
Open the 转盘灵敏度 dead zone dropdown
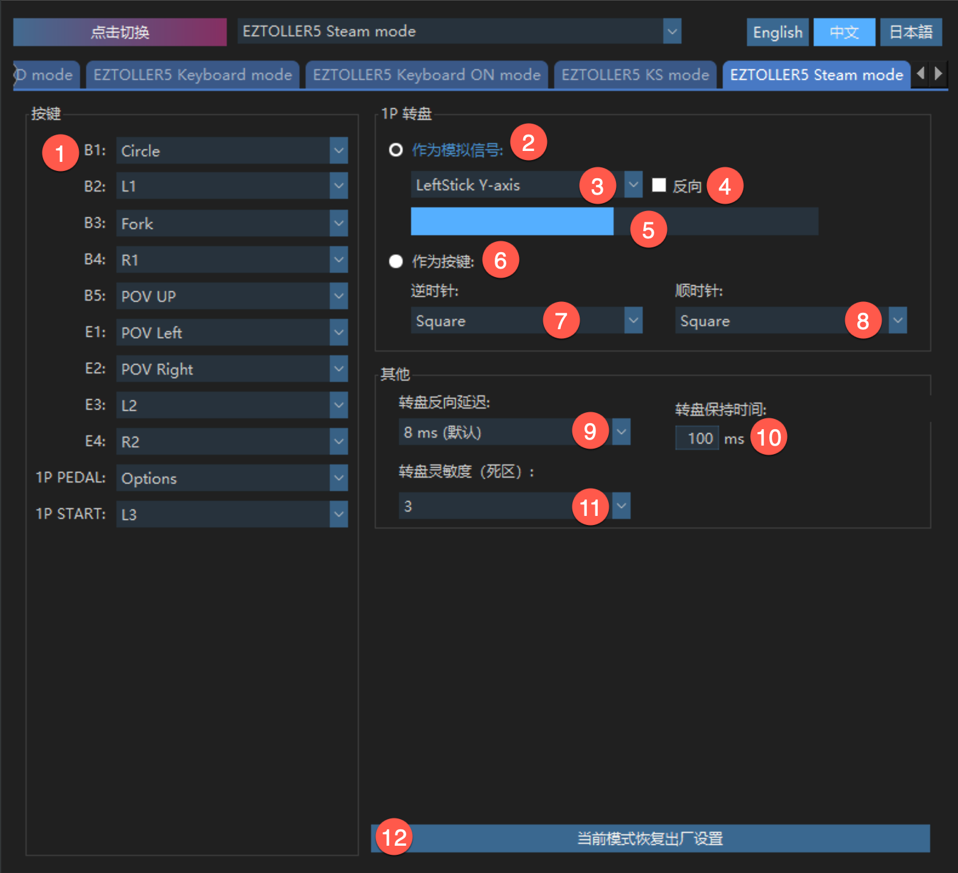tap(515, 506)
